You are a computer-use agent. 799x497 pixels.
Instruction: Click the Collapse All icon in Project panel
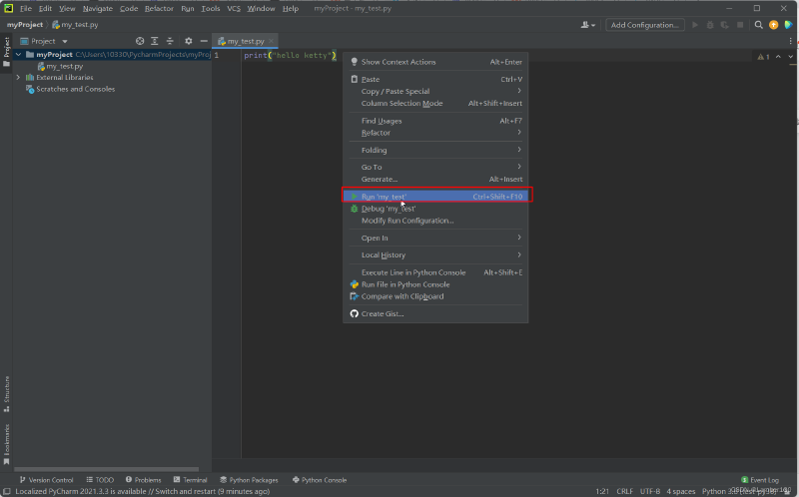170,41
